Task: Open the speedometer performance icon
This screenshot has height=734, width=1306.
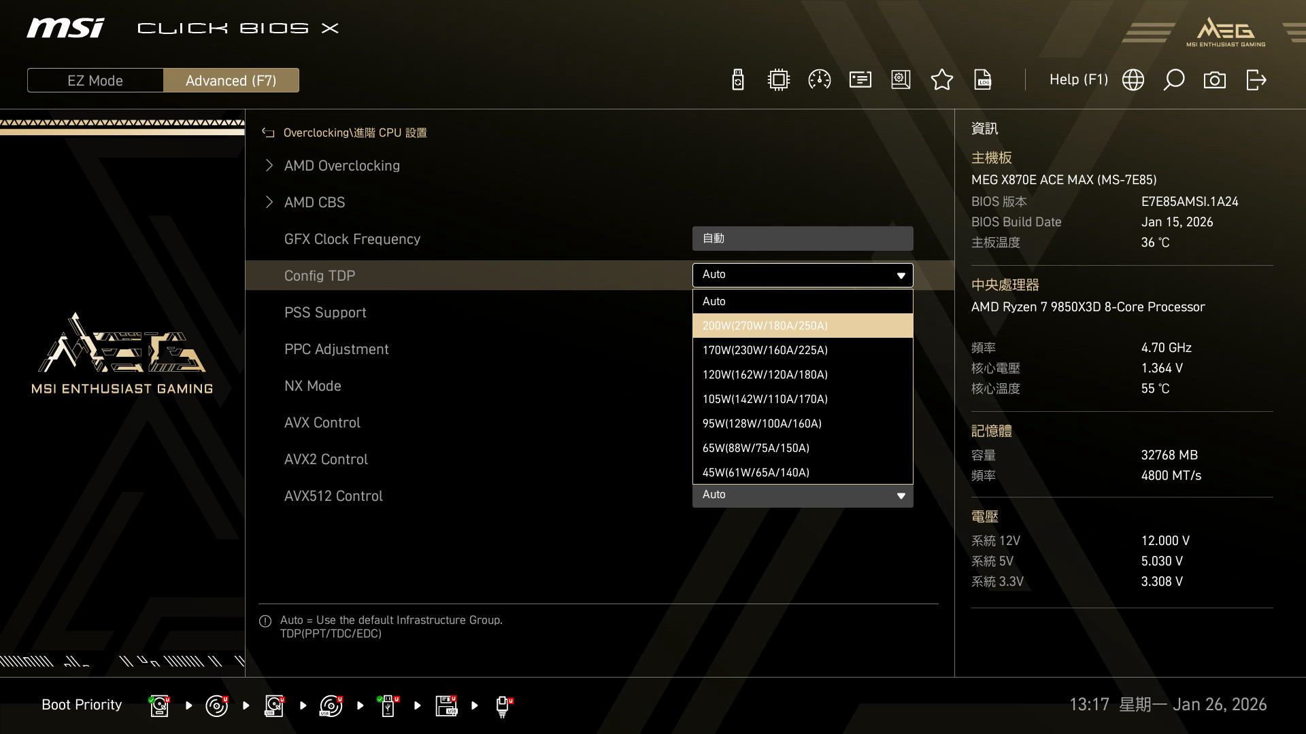Action: pos(819,80)
